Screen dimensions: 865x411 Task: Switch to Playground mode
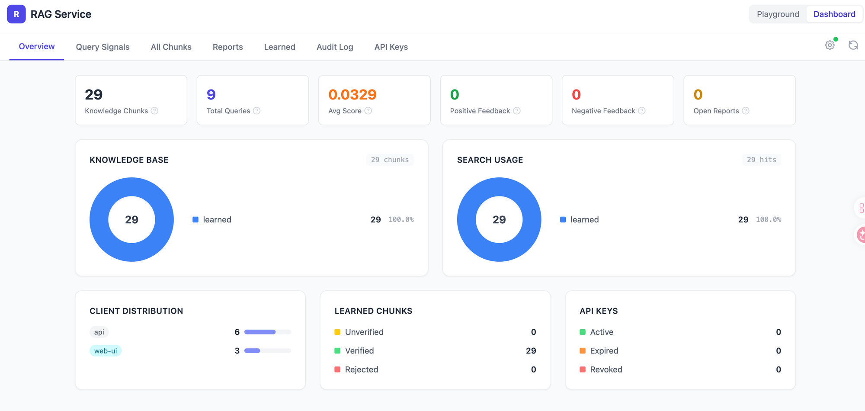click(x=777, y=14)
